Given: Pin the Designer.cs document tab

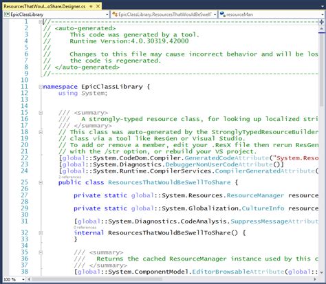Looking at the screenshot, I should pyautogui.click(x=91, y=6).
